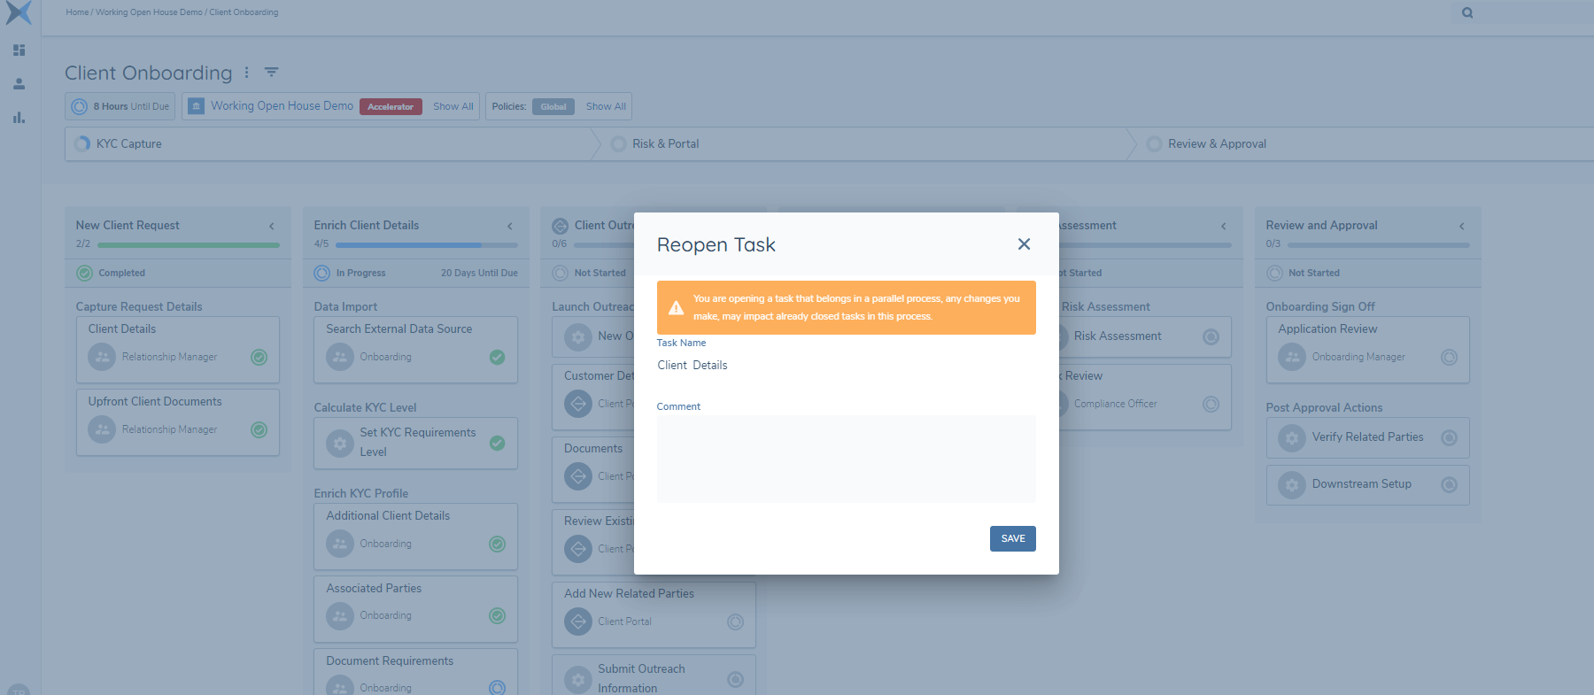Click the Downstream Setup gear icon
Viewport: 1594px width, 695px height.
(1292, 484)
